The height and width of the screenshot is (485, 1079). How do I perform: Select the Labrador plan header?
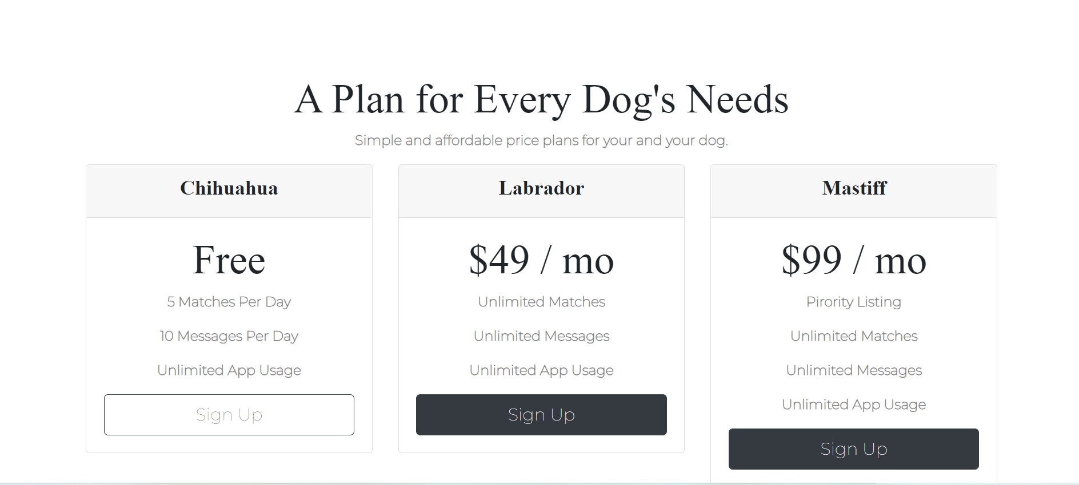[x=541, y=189]
